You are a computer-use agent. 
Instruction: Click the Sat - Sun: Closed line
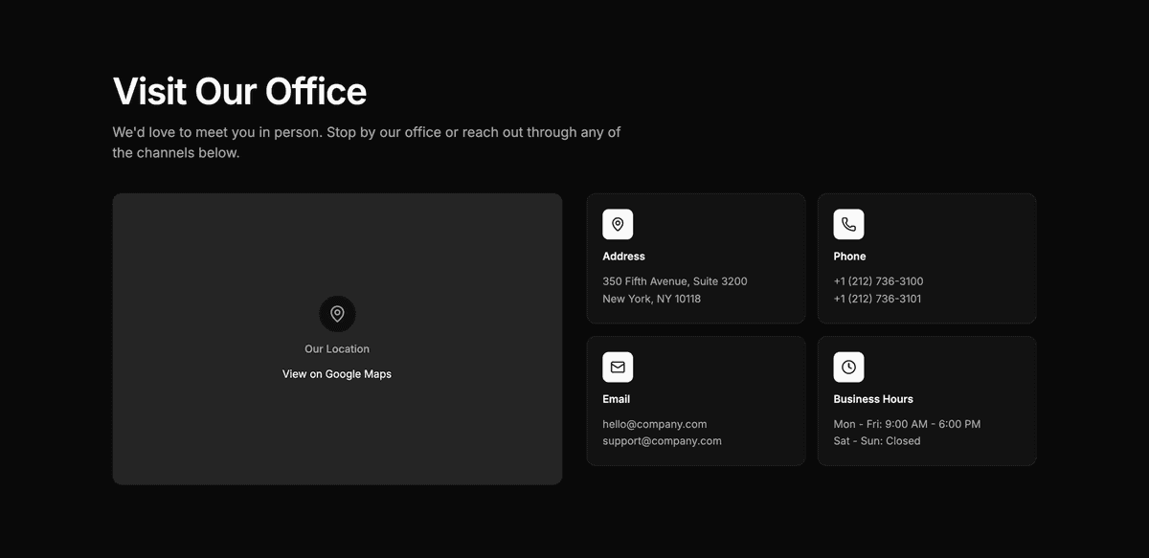(876, 441)
